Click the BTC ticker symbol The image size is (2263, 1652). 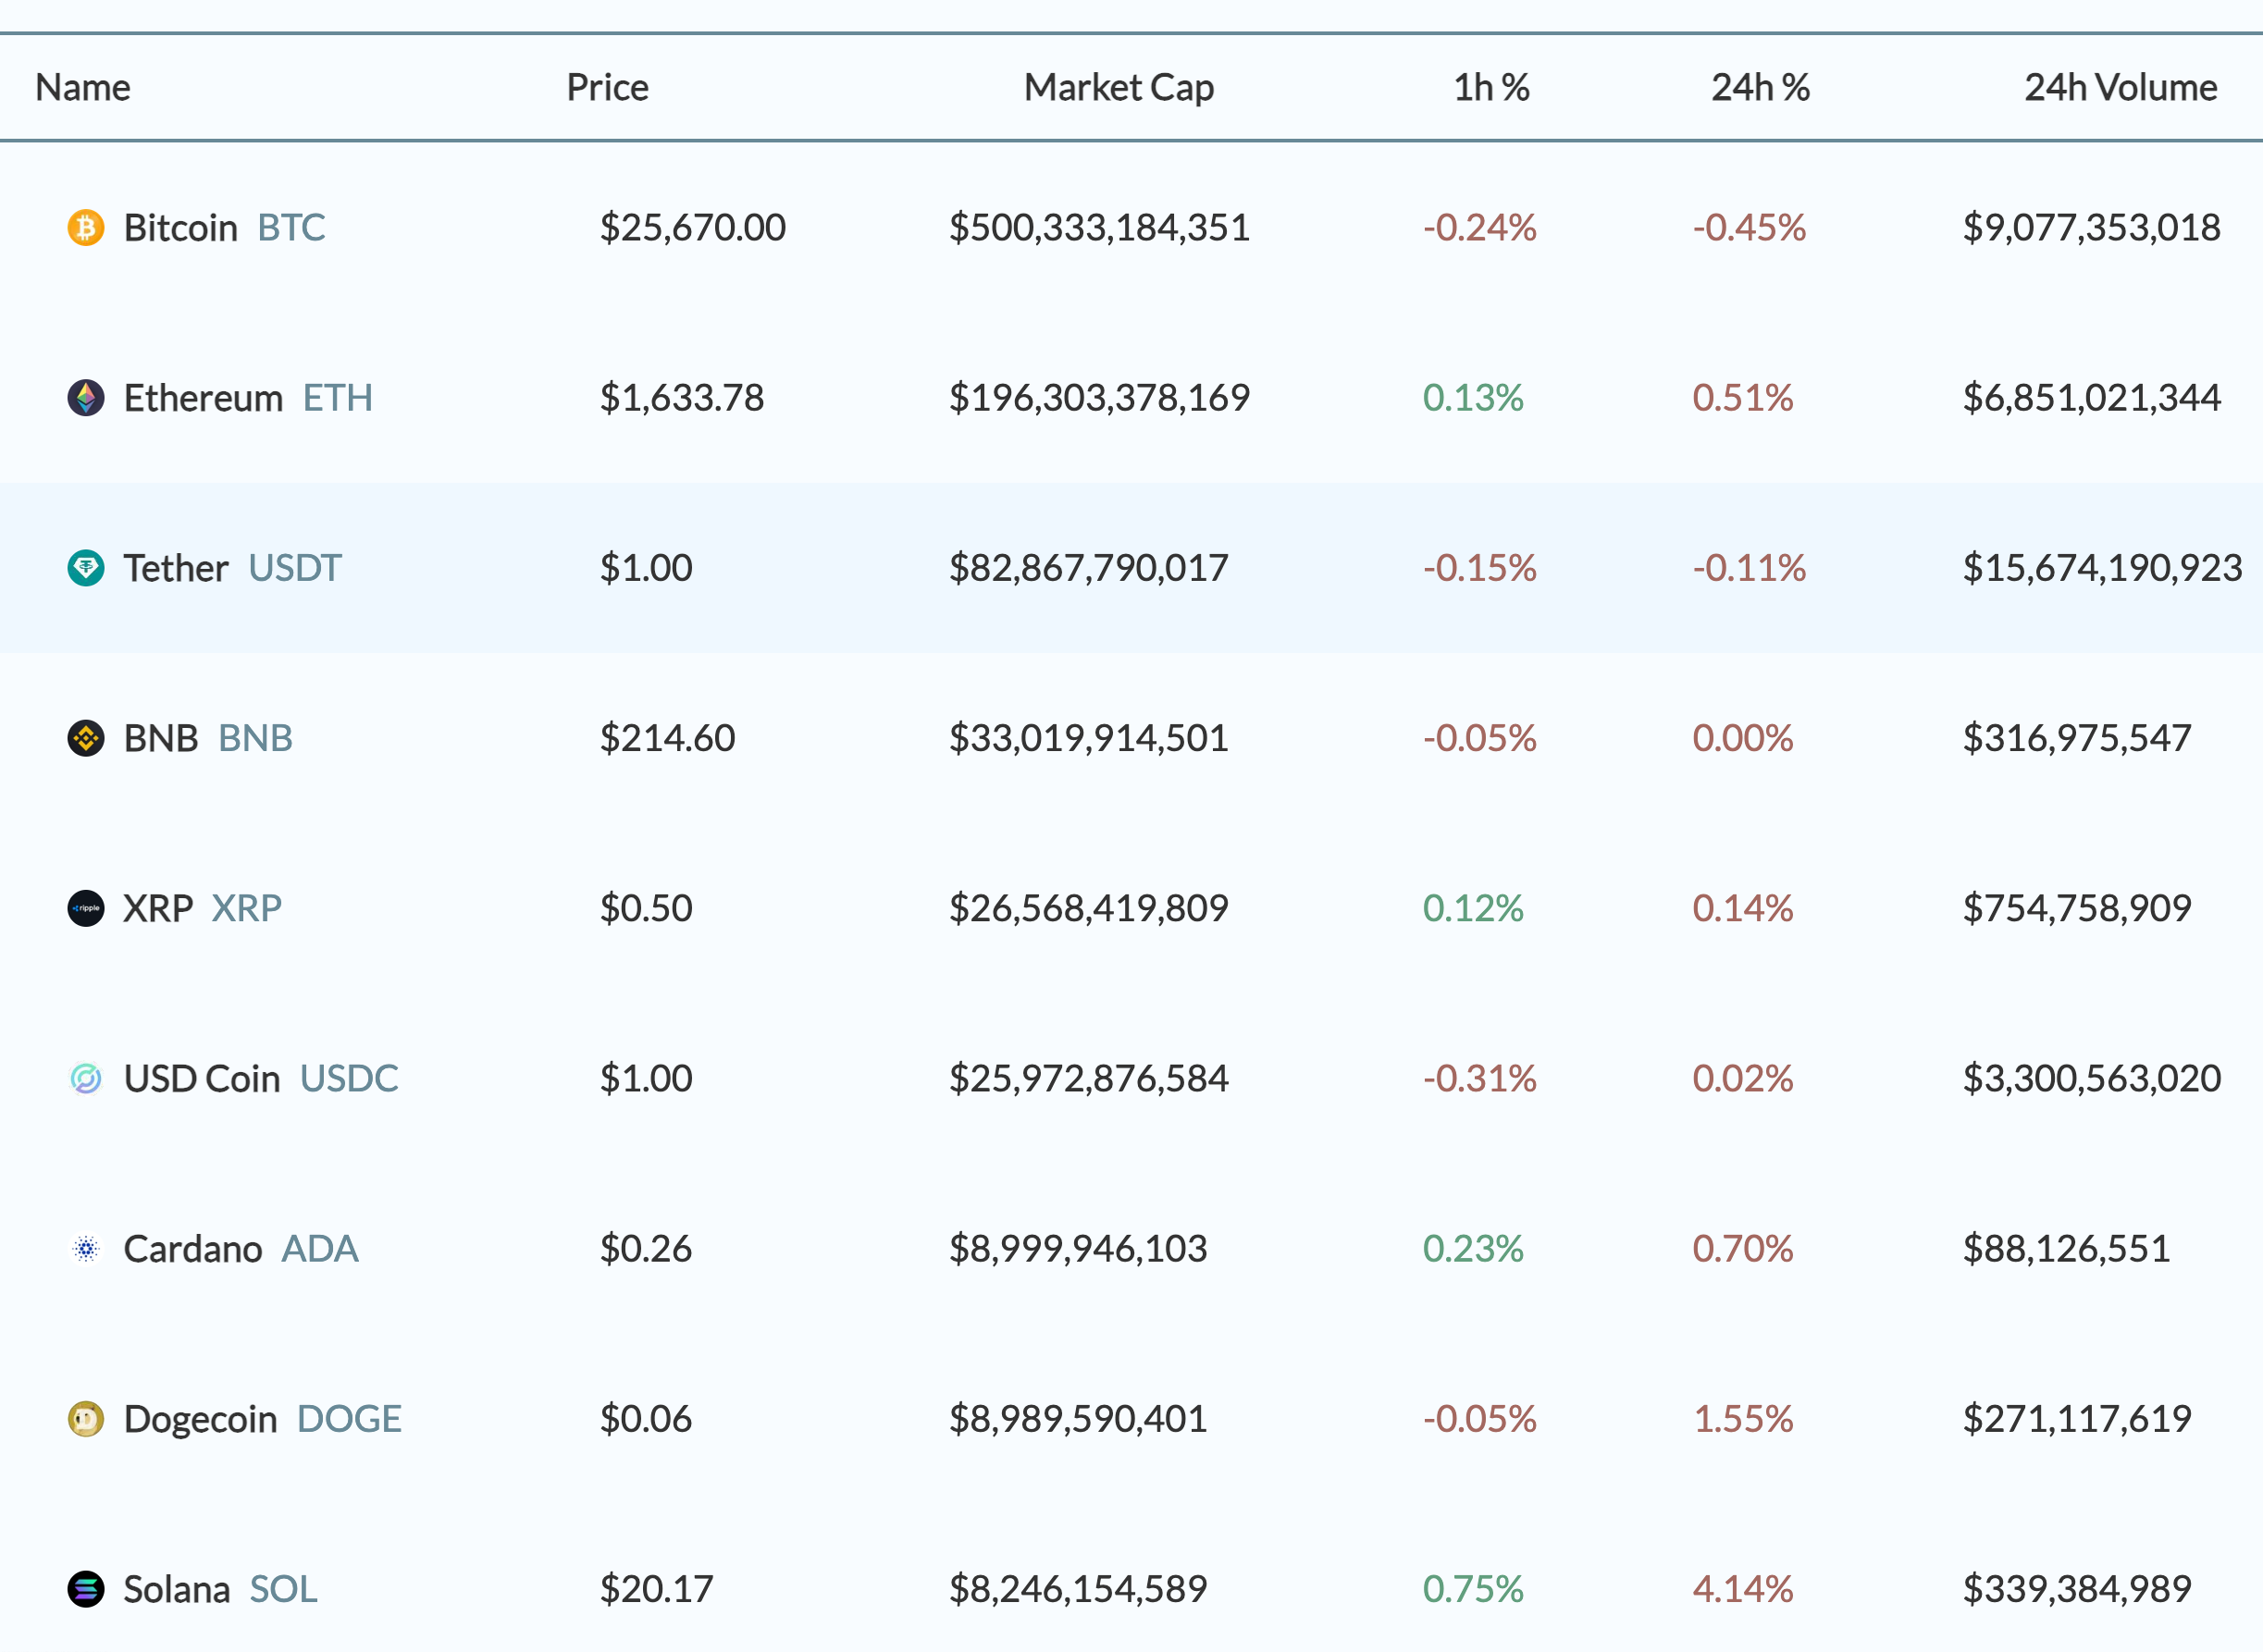click(x=292, y=228)
